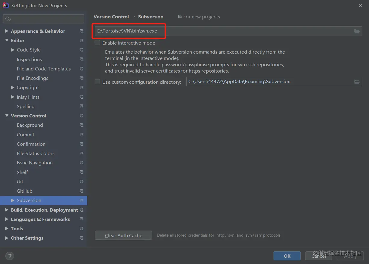The height and width of the screenshot is (264, 369).
Task: Click the project-level icon beside Other Settings
Action: pos(82,238)
